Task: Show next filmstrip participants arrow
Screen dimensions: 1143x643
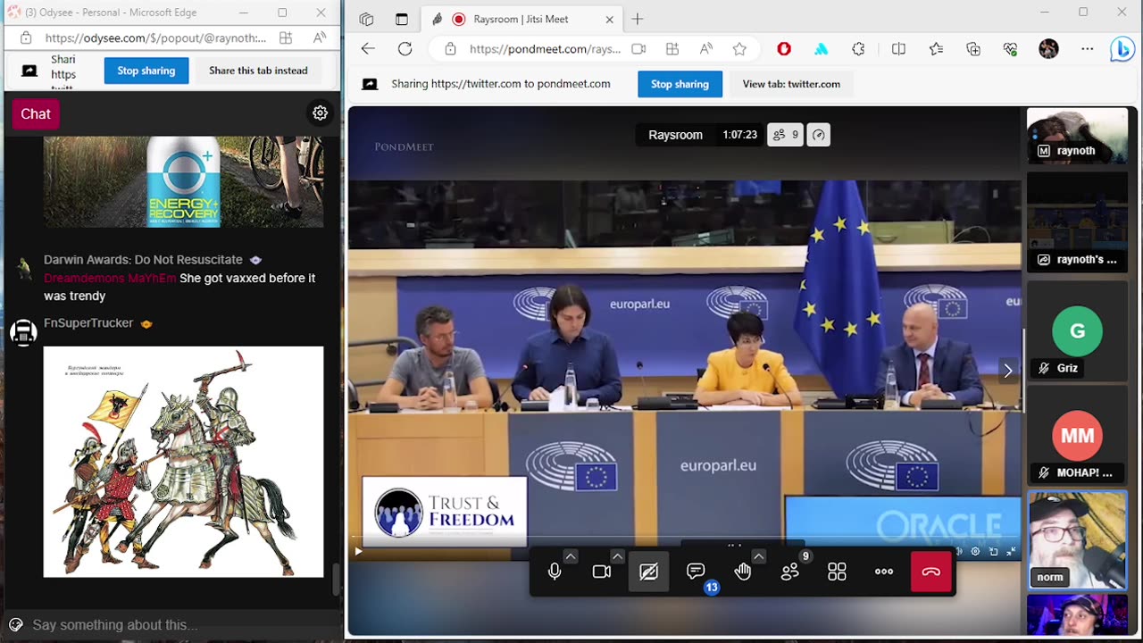Action: pyautogui.click(x=1008, y=371)
